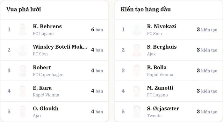Click the Kiến tạo hàng đầu heading

coord(146,9)
